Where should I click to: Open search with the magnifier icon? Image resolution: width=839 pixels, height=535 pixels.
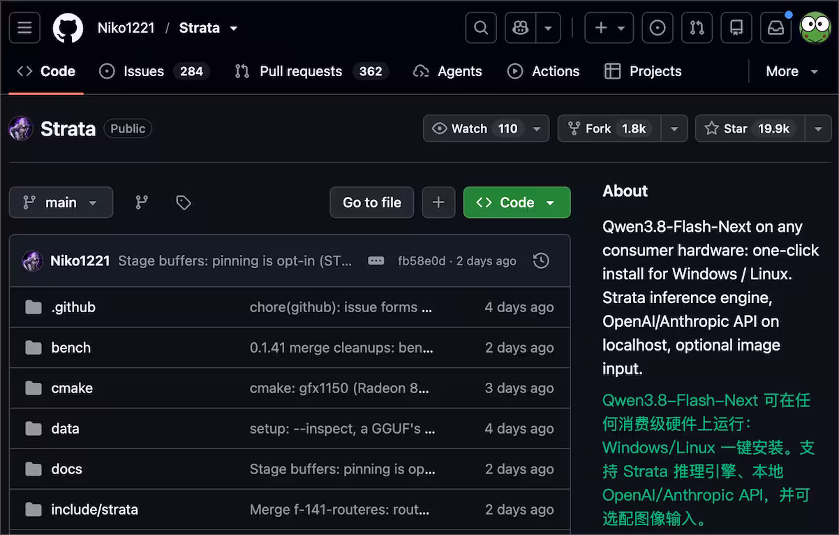481,28
